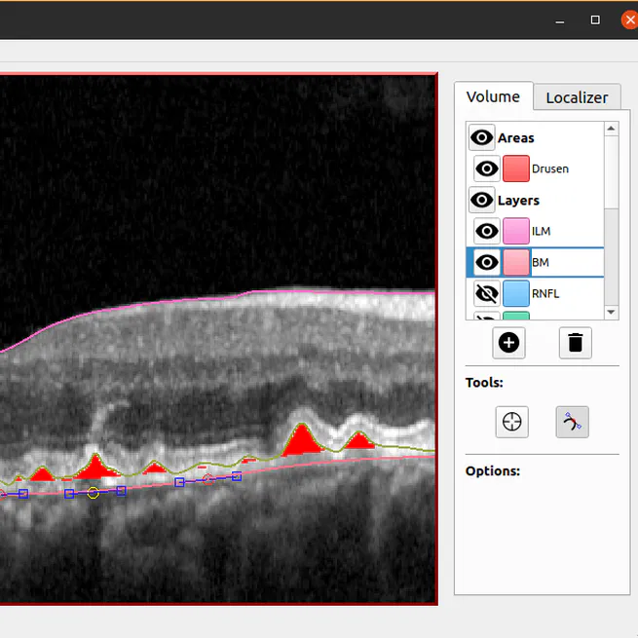This screenshot has width=638, height=638.
Task: Toggle visibility of all Layers group
Action: (481, 200)
